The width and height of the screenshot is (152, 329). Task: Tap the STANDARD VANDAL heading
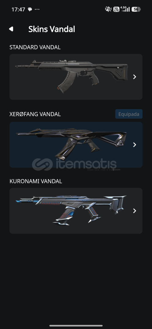point(35,48)
